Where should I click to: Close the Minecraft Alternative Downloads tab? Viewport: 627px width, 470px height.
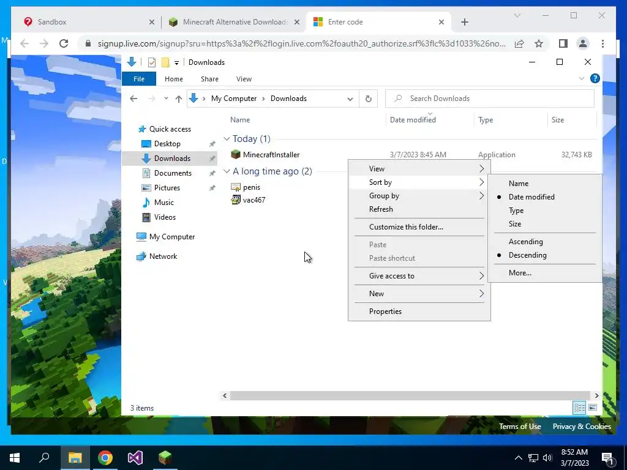coord(297,22)
